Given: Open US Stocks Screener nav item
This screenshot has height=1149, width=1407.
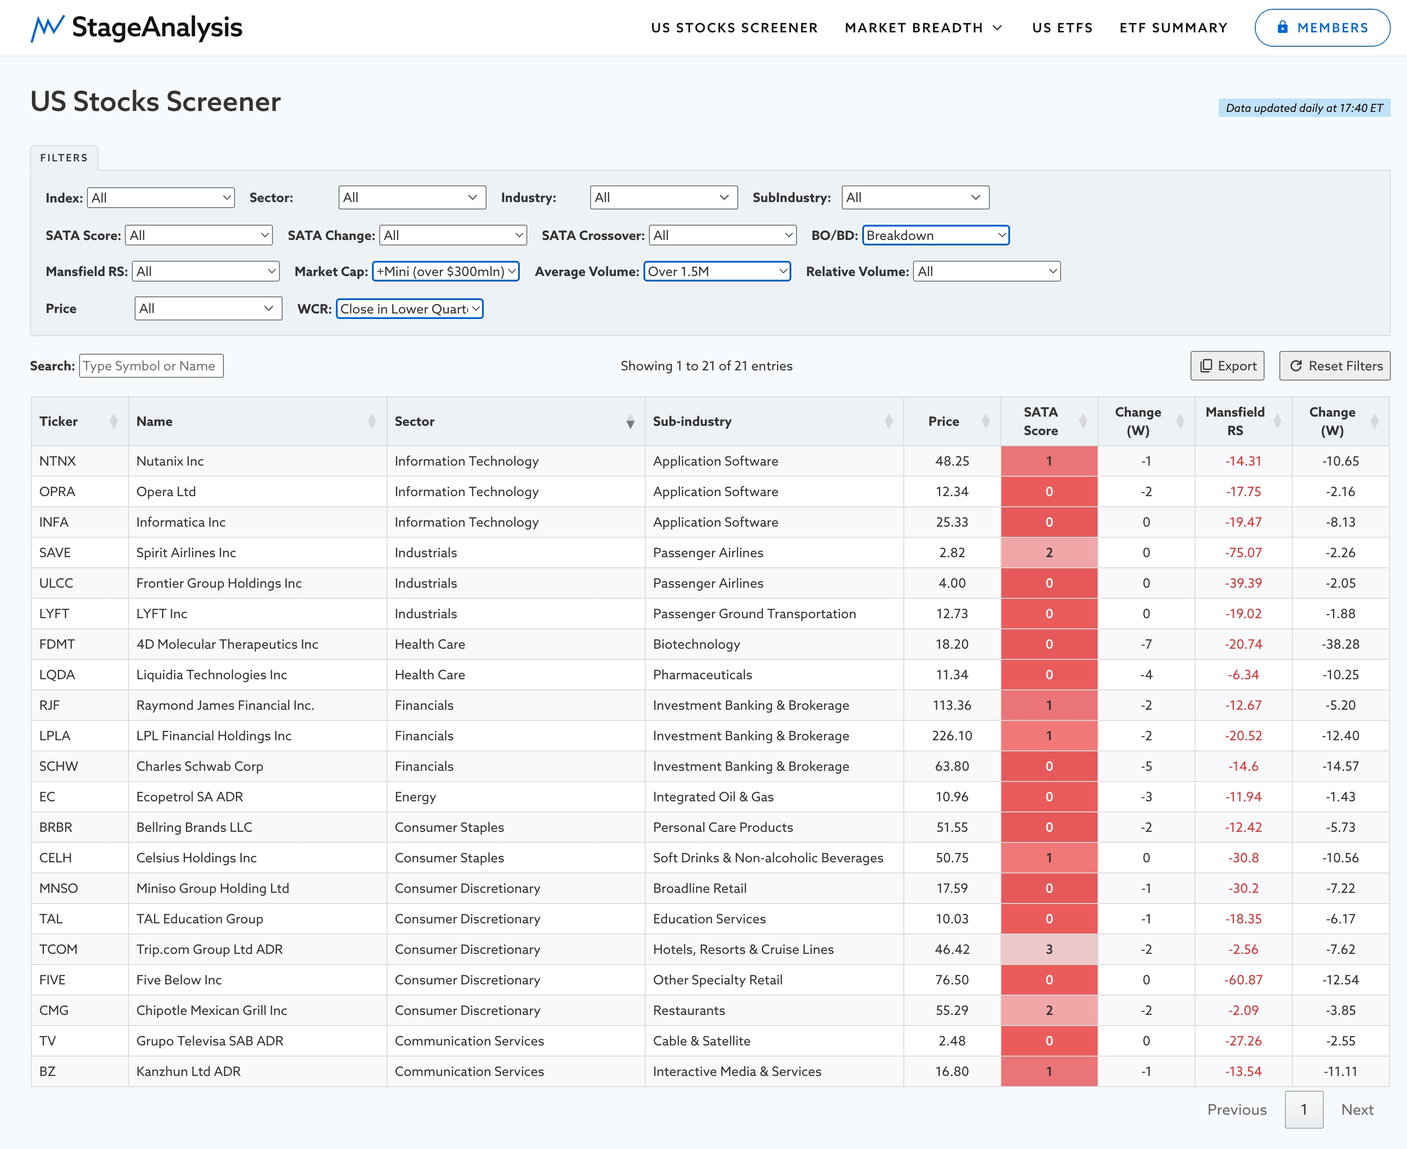Looking at the screenshot, I should pyautogui.click(x=734, y=28).
